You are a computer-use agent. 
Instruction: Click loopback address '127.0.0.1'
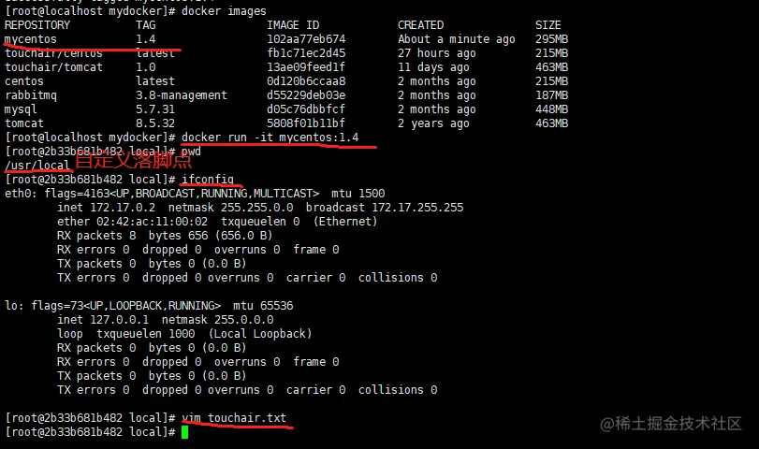(119, 320)
